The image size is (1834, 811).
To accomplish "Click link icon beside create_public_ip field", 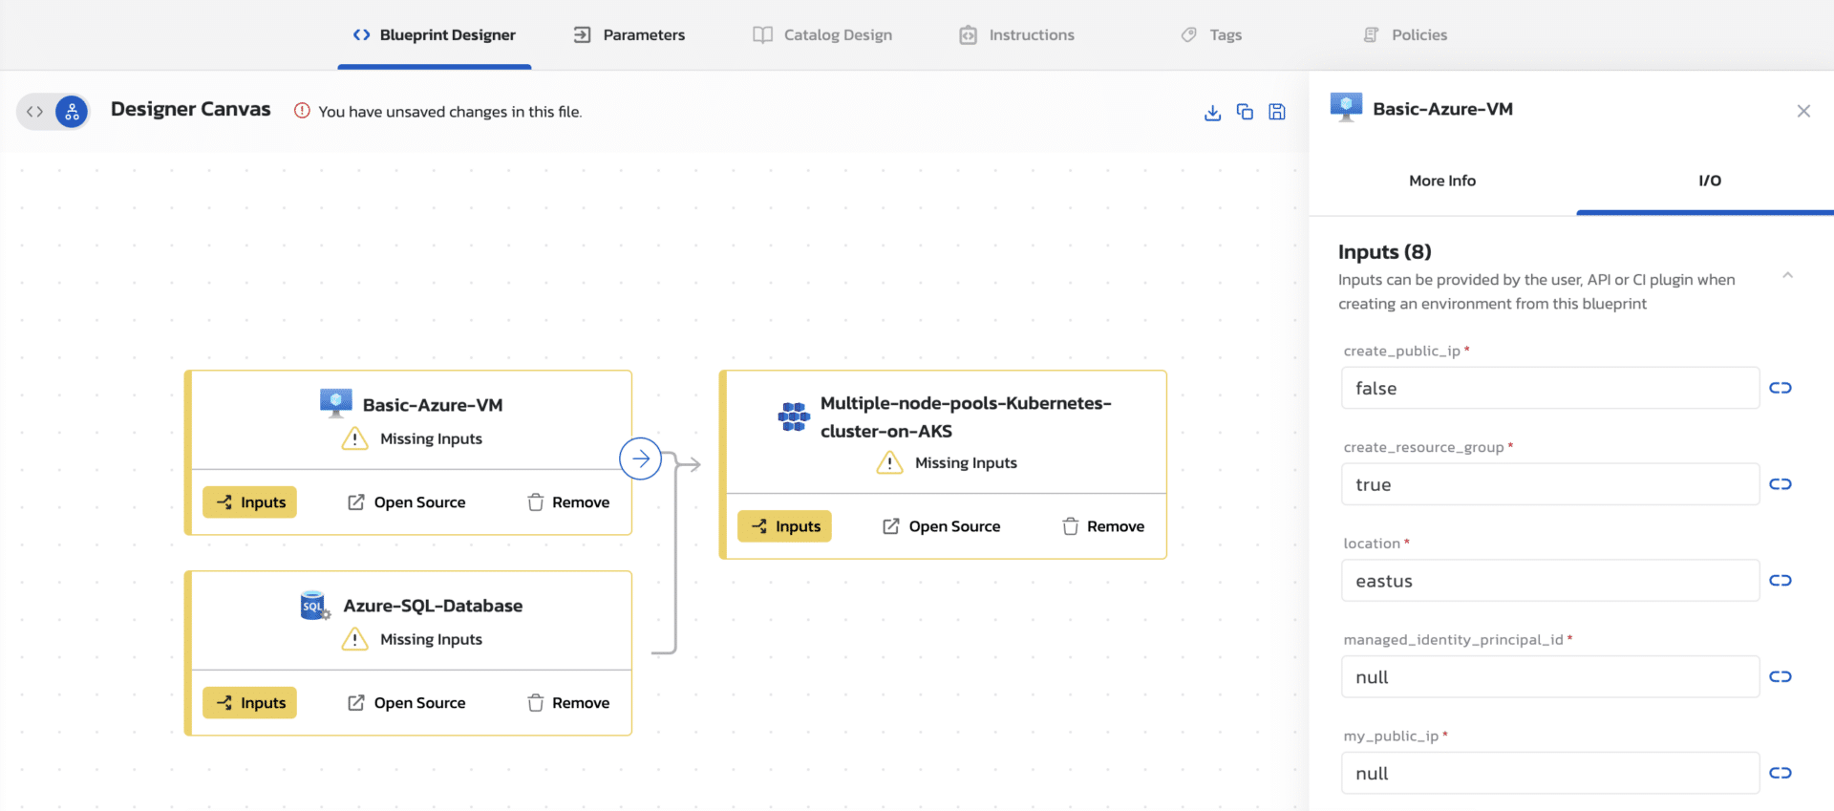I will pos(1780,388).
